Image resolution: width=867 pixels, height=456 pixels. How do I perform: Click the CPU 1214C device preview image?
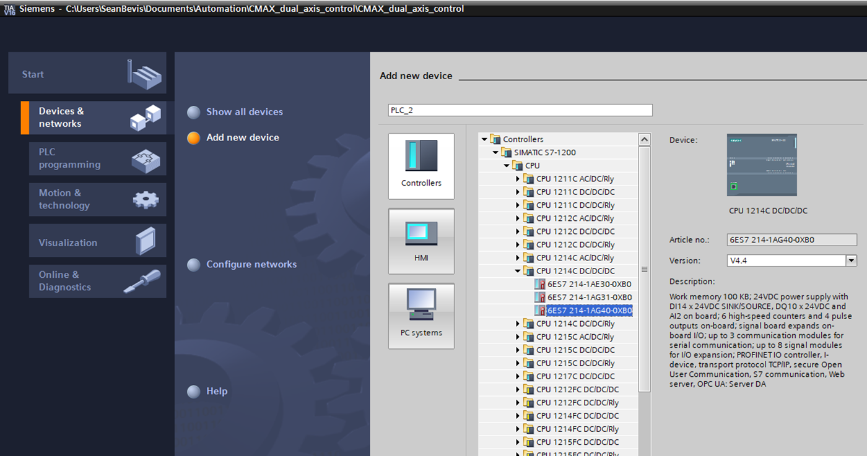coord(762,165)
